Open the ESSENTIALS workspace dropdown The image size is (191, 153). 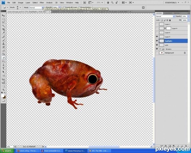click(x=172, y=3)
